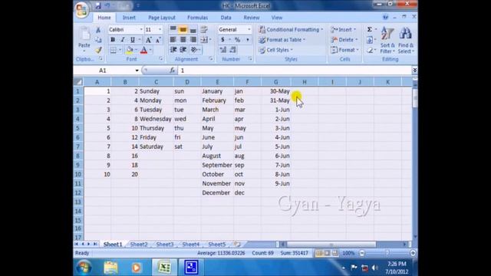Click the Fill down icon
The image size is (491, 276).
[x=370, y=40]
